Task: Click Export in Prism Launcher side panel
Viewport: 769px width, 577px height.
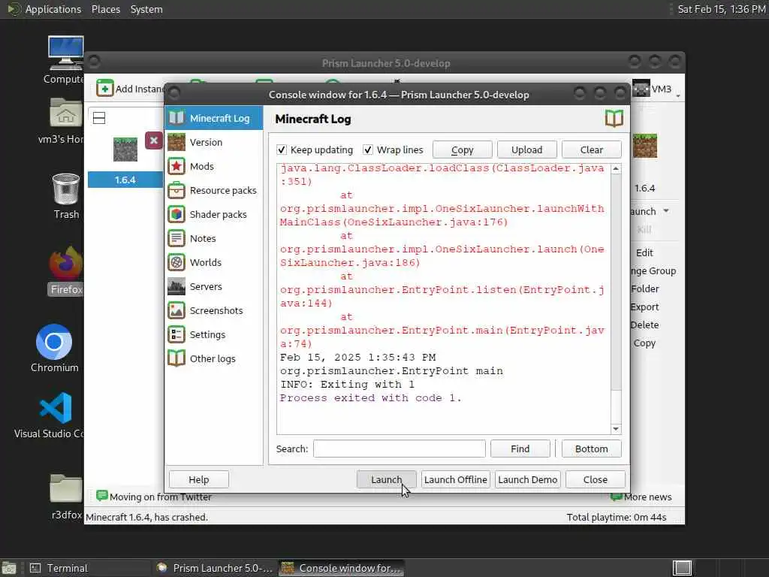Action: (x=644, y=307)
